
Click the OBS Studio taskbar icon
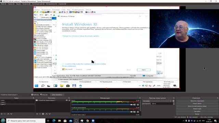[76, 121]
